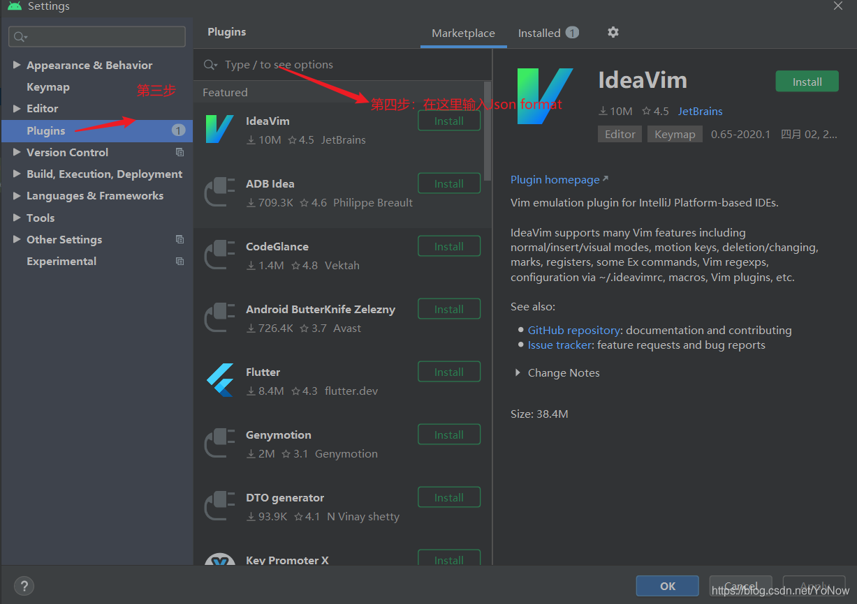Expand Languages & Frameworks node
The width and height of the screenshot is (857, 604).
coord(17,195)
